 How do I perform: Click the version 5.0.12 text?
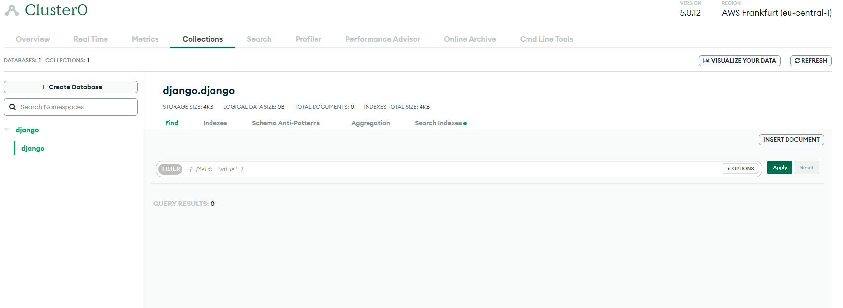click(690, 13)
